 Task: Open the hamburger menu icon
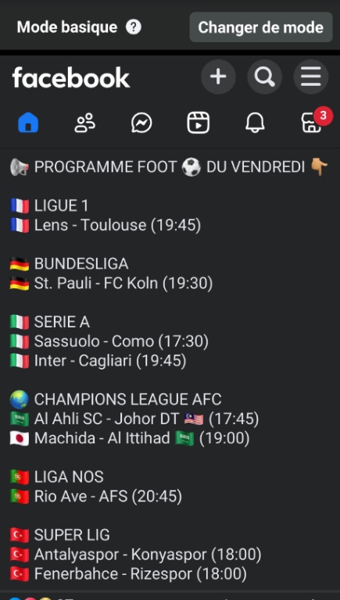click(311, 77)
